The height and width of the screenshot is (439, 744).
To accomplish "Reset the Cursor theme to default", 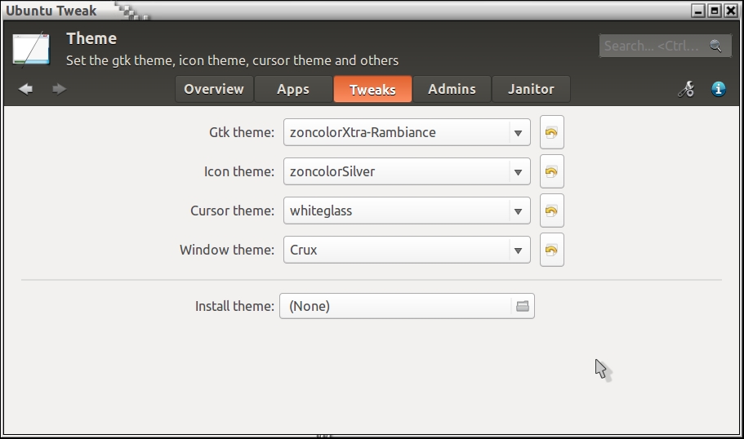I will click(x=551, y=211).
